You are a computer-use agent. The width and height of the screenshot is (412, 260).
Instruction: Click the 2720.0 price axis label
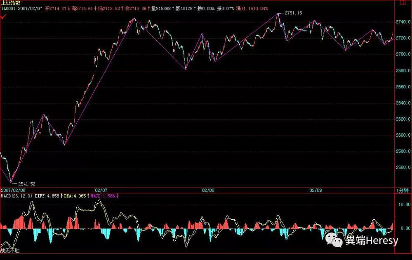(403, 38)
